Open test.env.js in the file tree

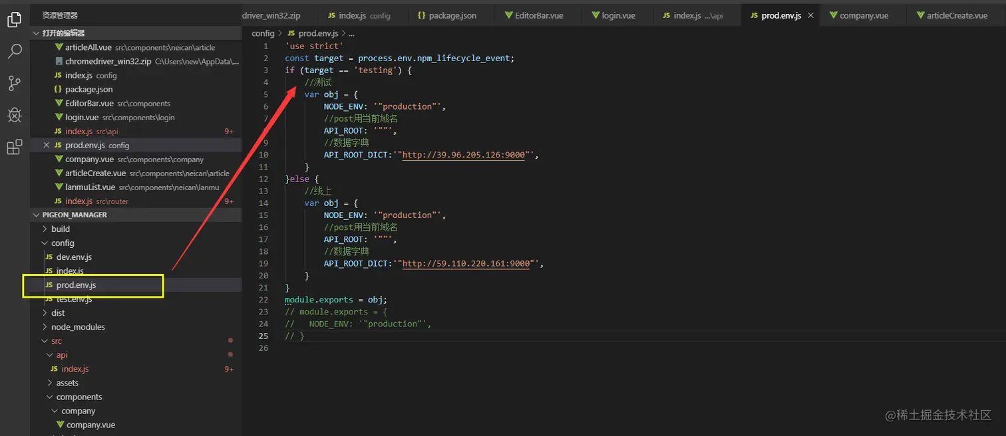[74, 298]
